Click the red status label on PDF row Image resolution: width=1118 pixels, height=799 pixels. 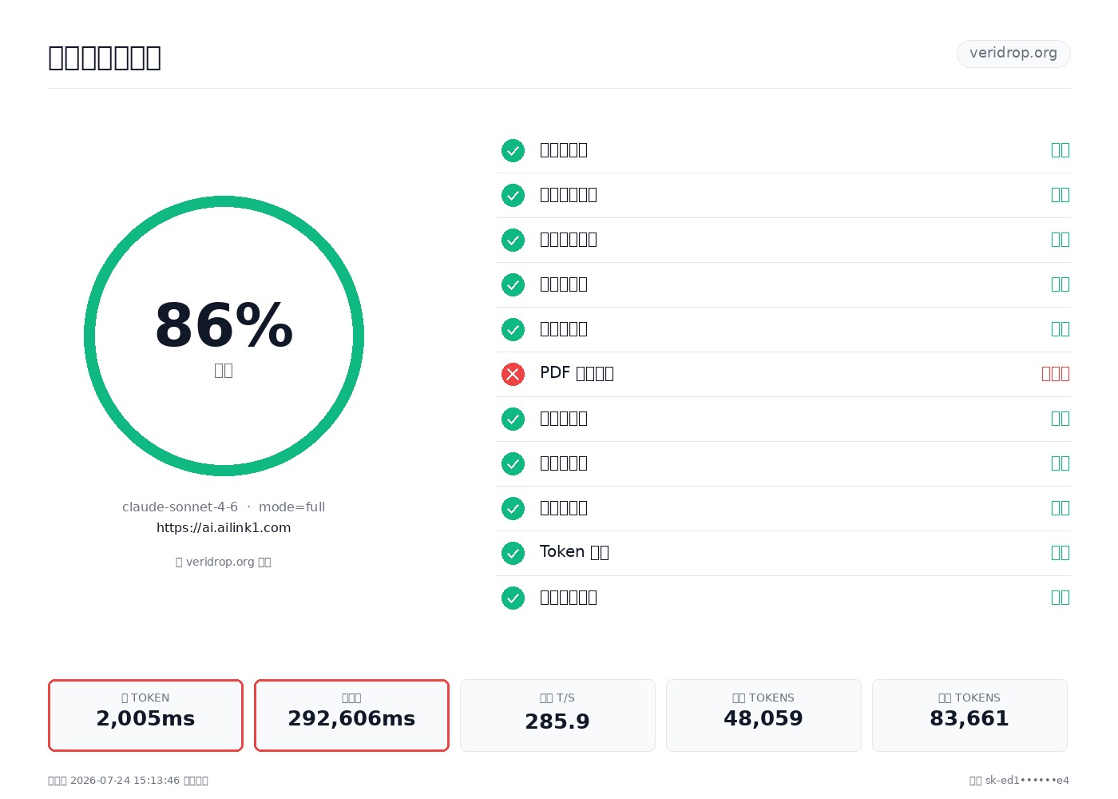tap(1055, 374)
